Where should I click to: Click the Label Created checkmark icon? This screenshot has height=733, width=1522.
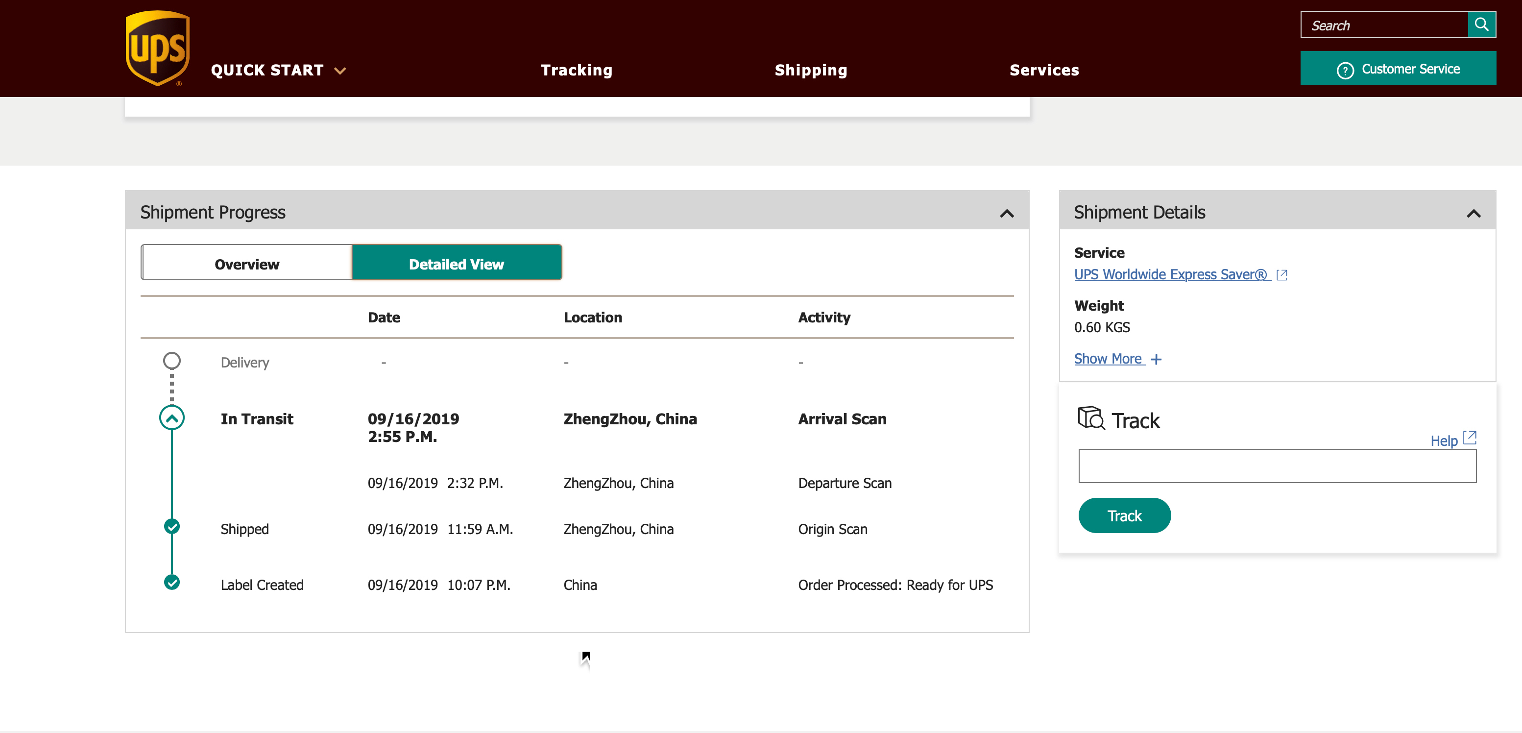point(172,582)
